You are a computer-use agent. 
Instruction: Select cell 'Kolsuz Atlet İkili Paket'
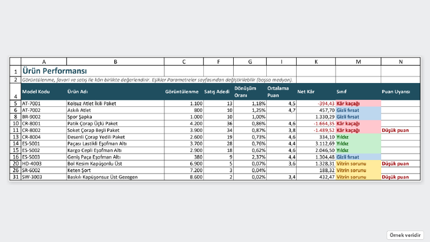(x=115, y=104)
